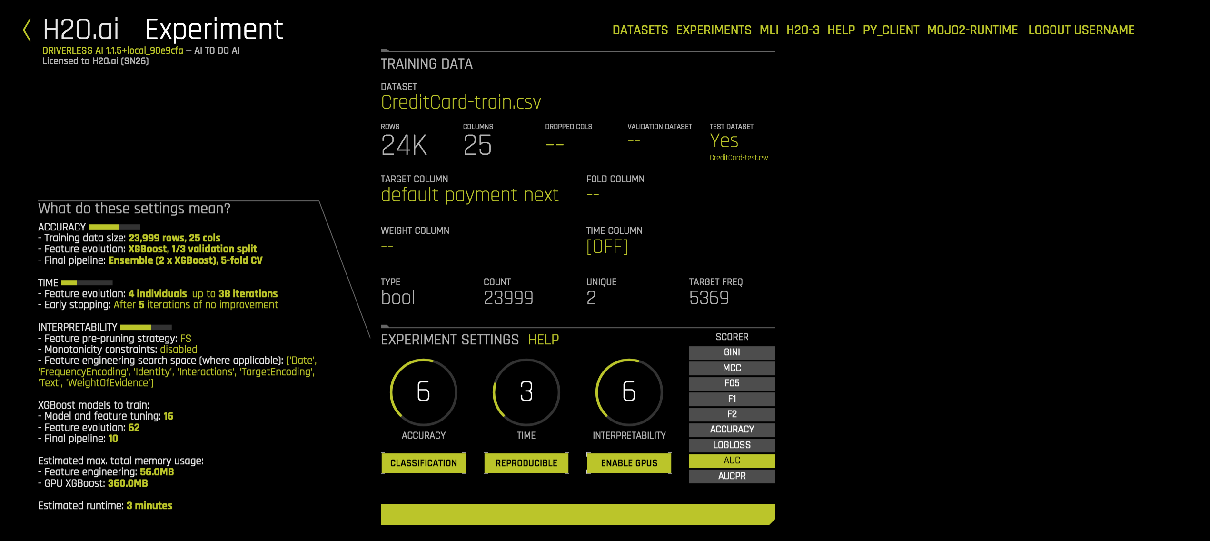
Task: Open the HELP menu in top navigation
Action: coord(841,30)
